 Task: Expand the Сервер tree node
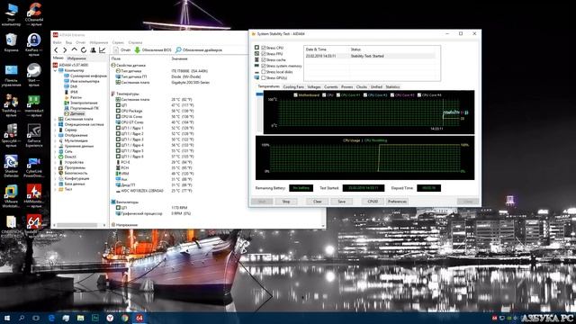tap(56, 130)
